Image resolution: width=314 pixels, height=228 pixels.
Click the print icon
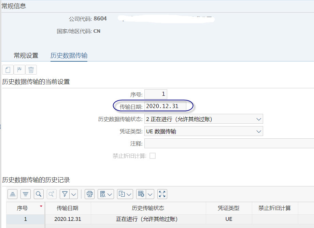[89, 194]
